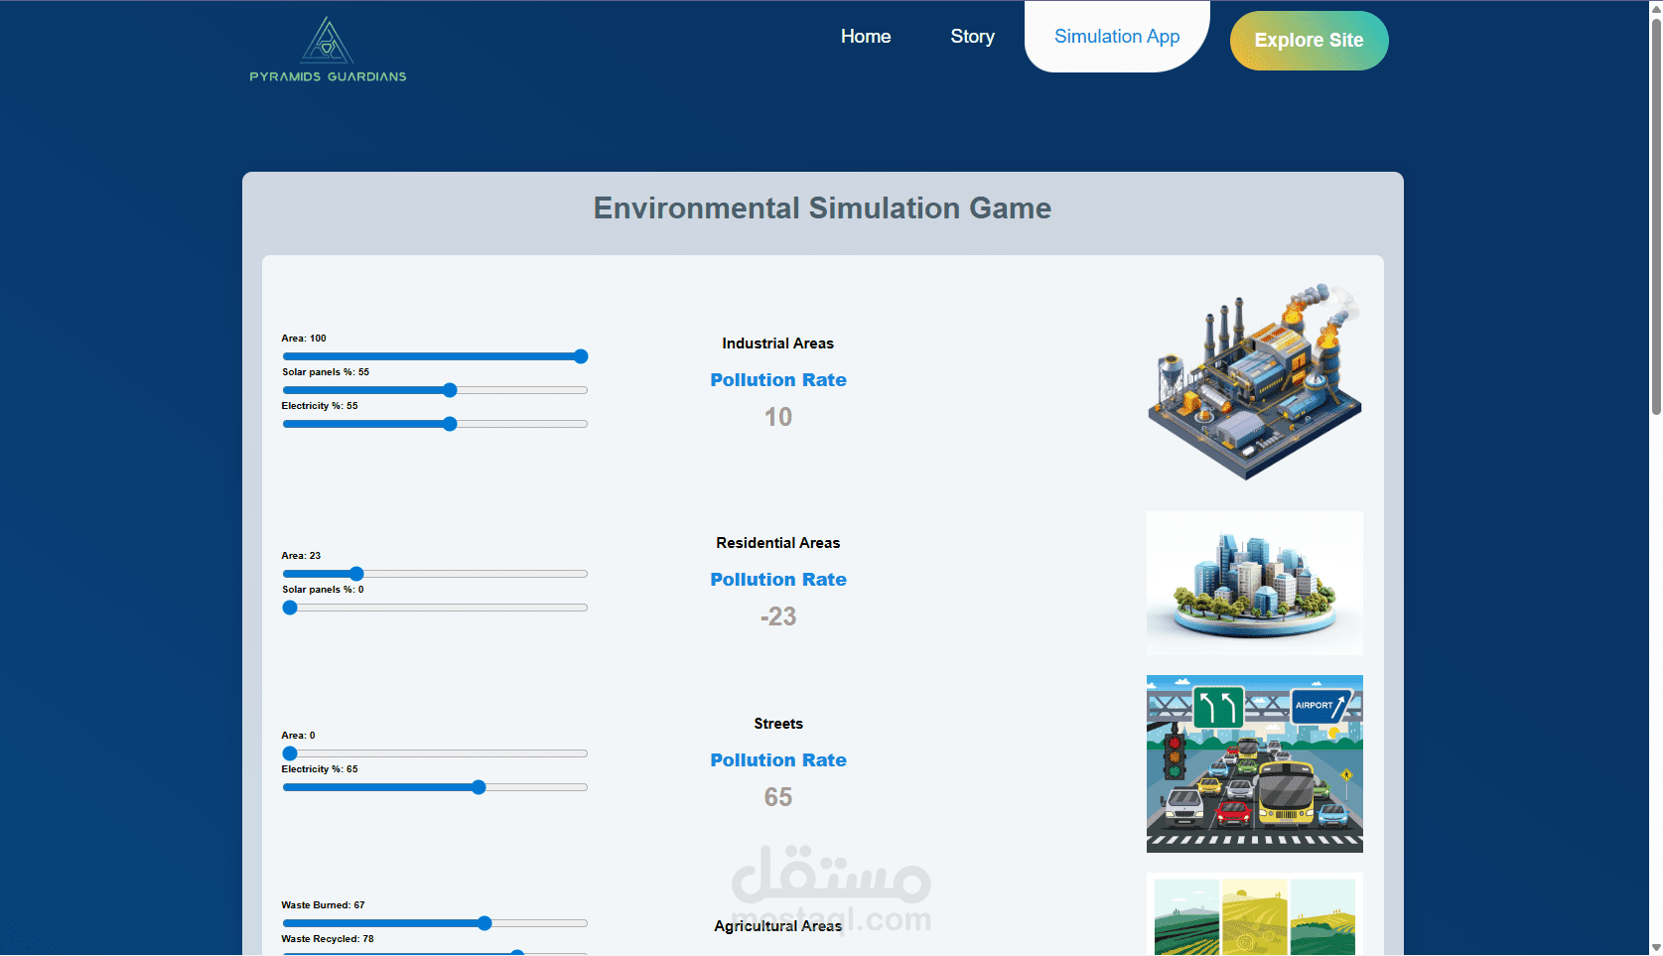Click the 'Electricity %: 55' label
Screen dimensions: 1663x956
pos(320,406)
